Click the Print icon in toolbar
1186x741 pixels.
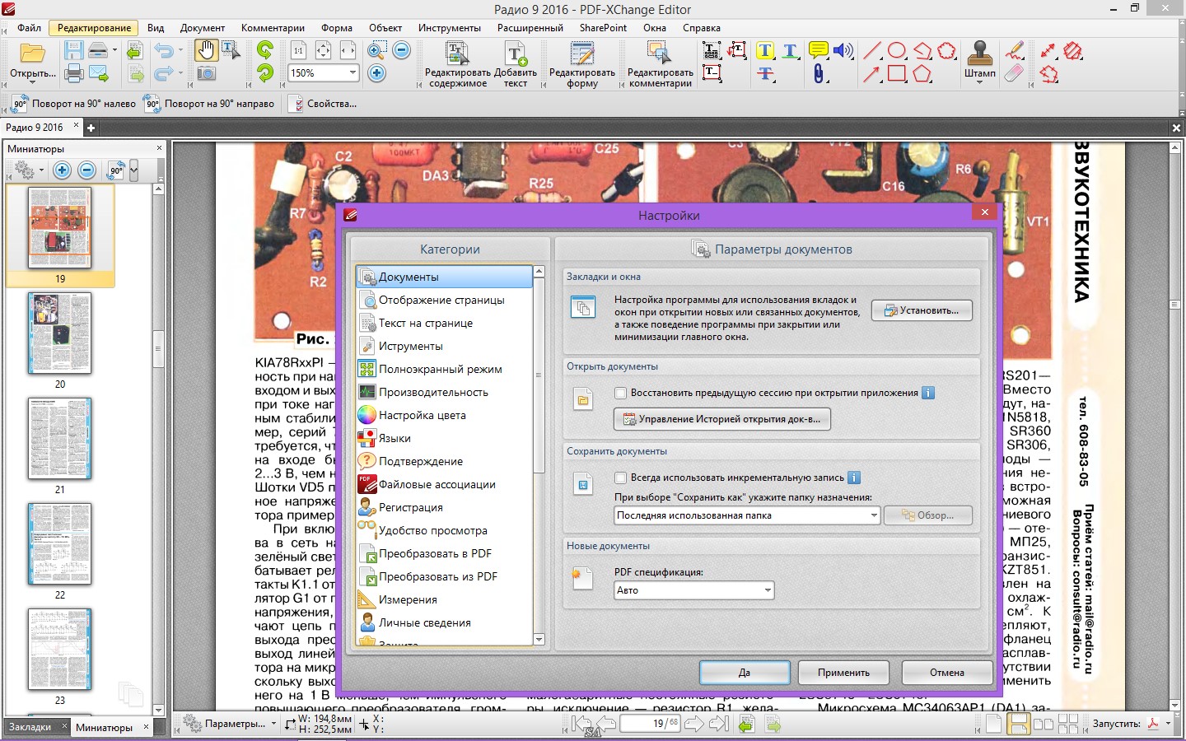click(74, 74)
